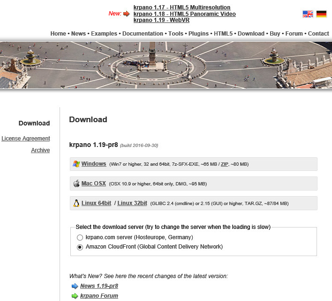Open Buy in the navigation menu
Viewport: 332px width, 301px height.
pyautogui.click(x=275, y=34)
